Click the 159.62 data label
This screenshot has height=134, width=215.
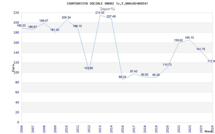tap(178, 40)
